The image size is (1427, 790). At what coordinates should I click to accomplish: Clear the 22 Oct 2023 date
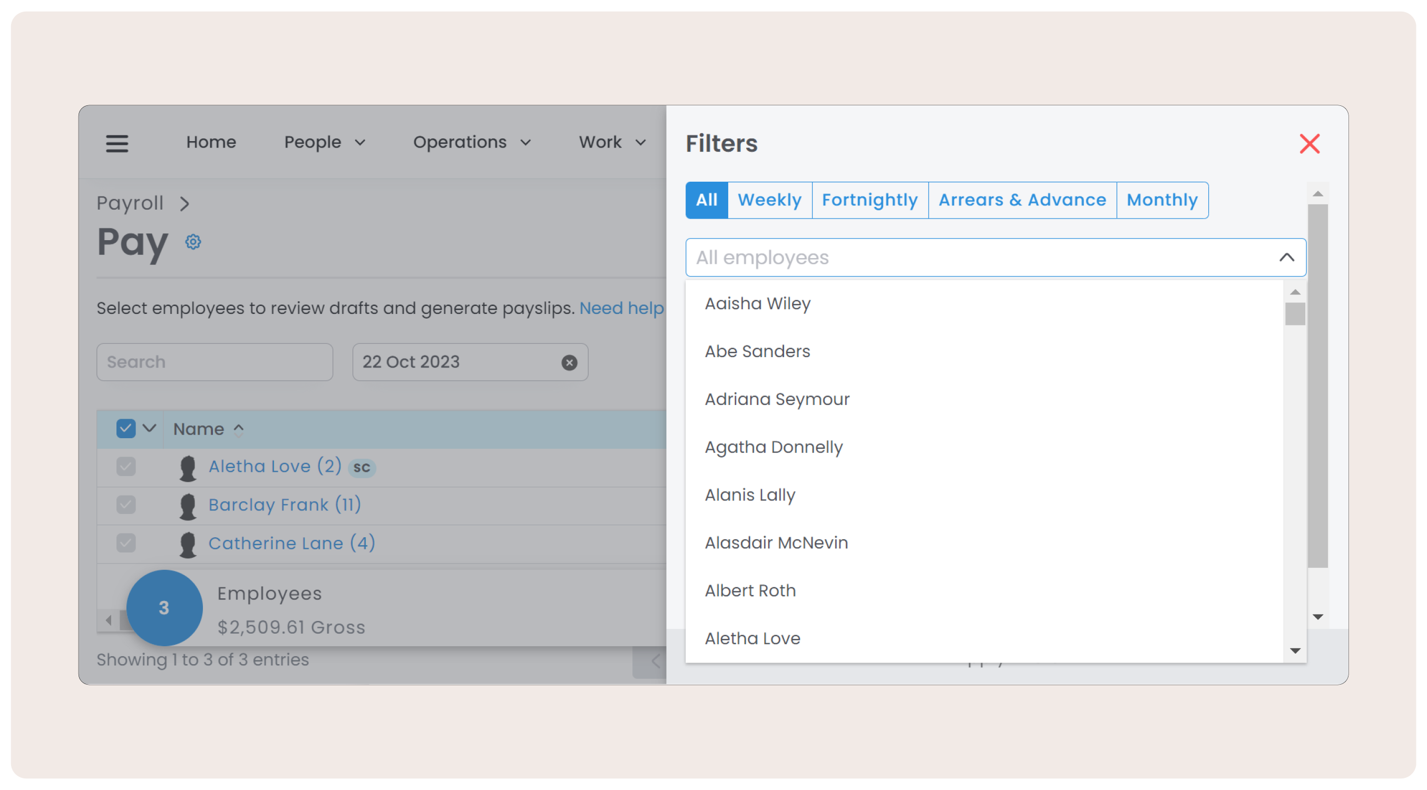click(569, 363)
